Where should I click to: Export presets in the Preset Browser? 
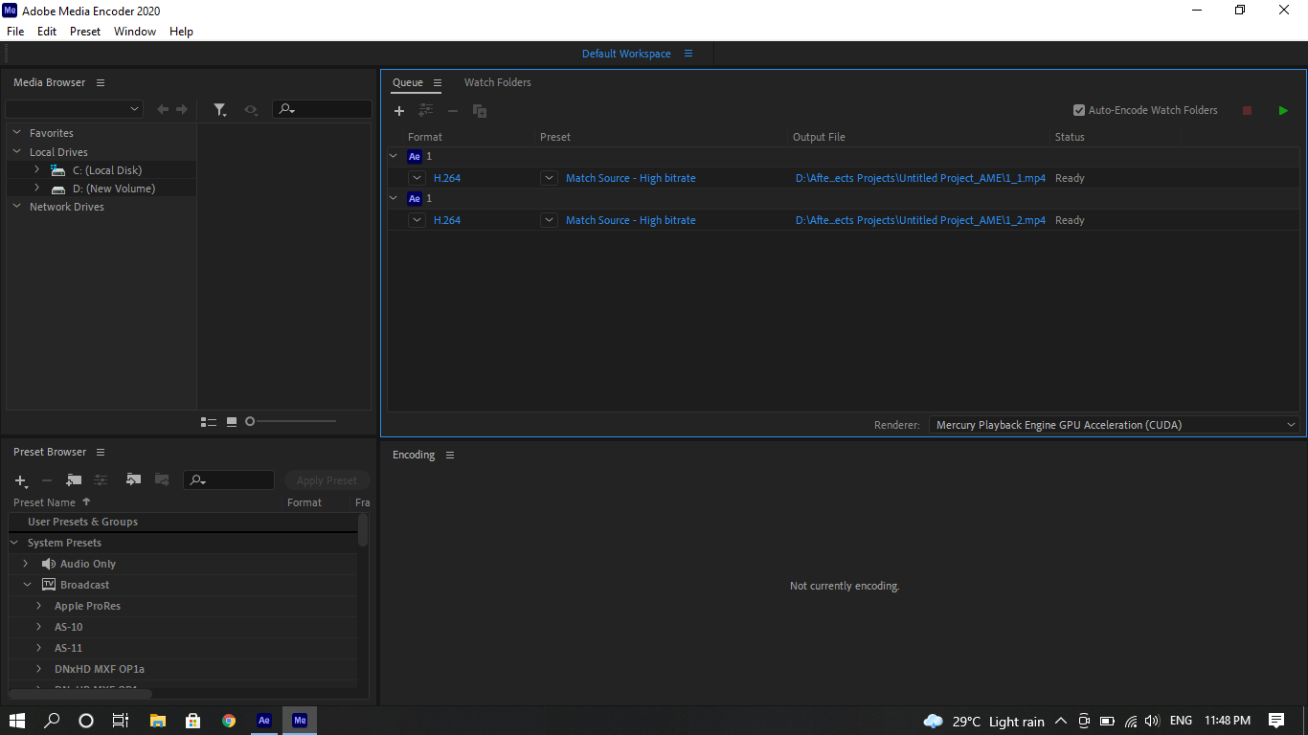162,480
